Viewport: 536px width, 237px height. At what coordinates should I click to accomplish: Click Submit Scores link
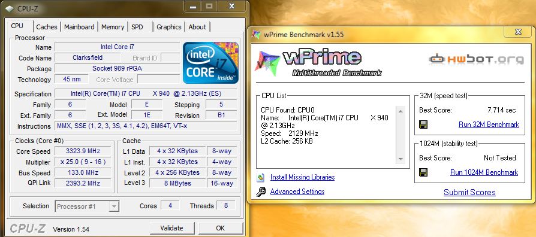[469, 192]
